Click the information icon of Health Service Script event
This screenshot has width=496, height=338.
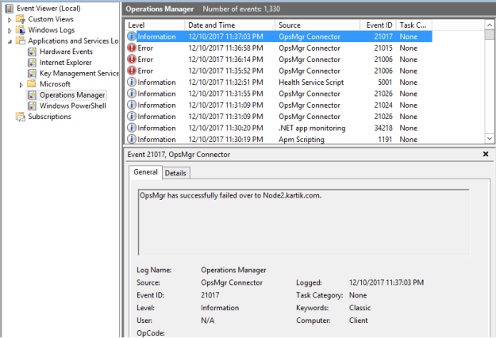click(x=132, y=83)
